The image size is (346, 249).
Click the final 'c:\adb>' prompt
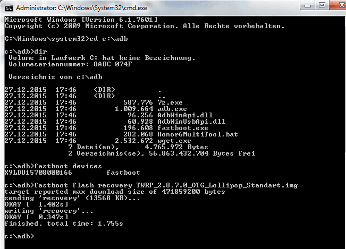tap(20, 236)
